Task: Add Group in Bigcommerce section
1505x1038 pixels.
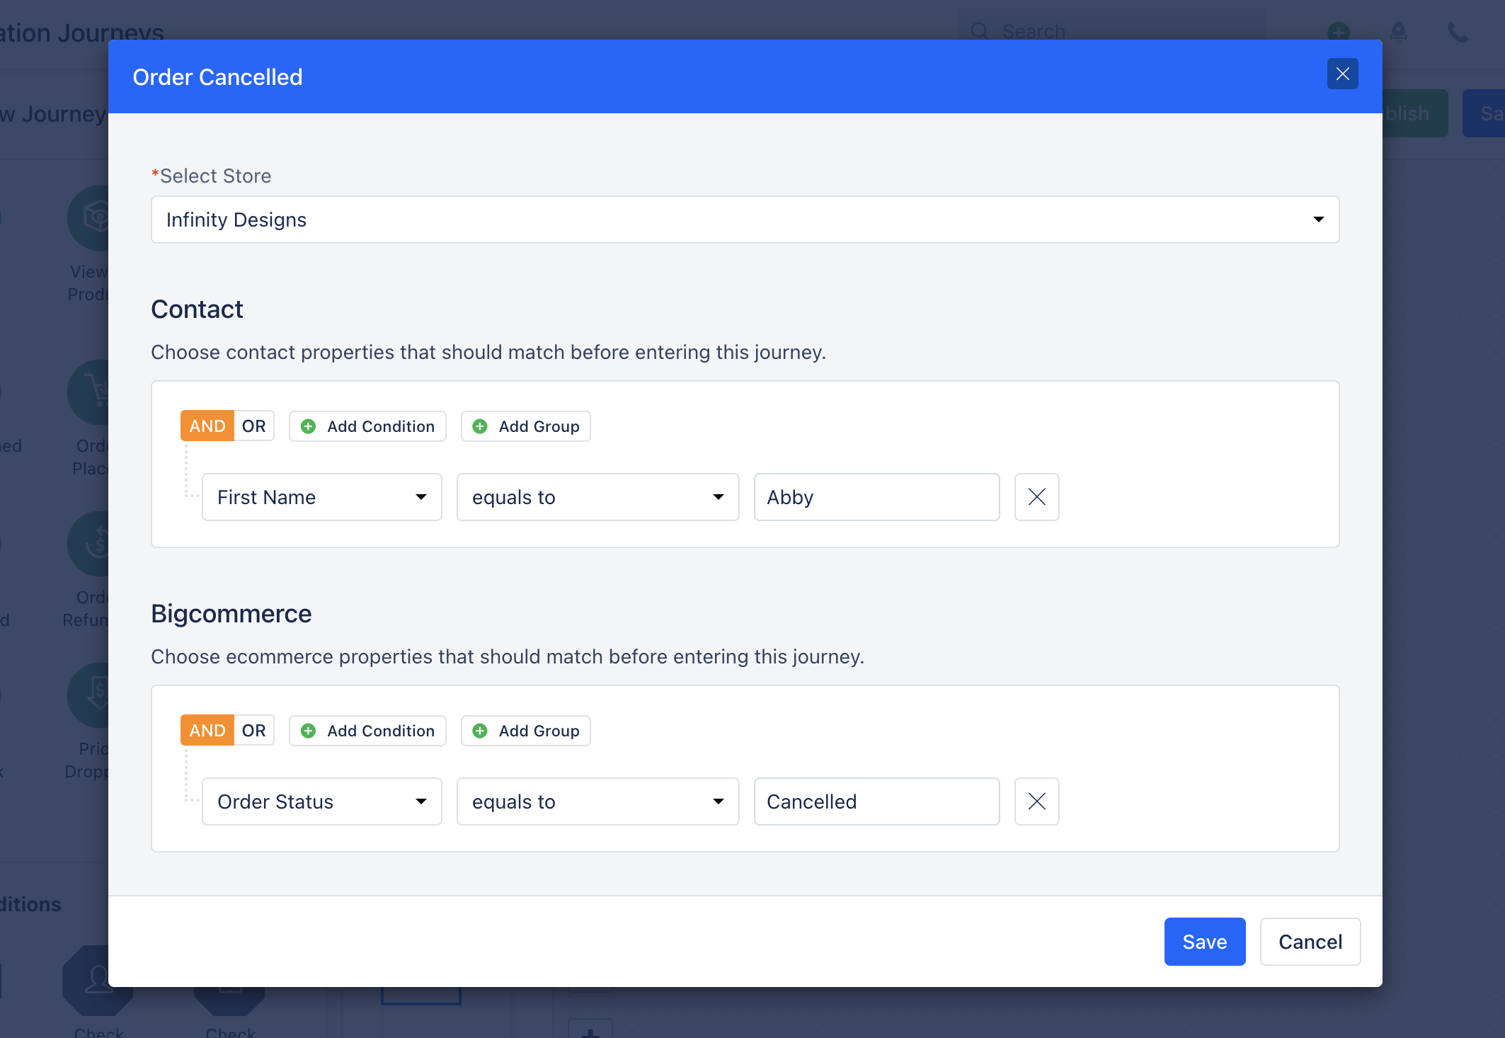Action: [525, 731]
